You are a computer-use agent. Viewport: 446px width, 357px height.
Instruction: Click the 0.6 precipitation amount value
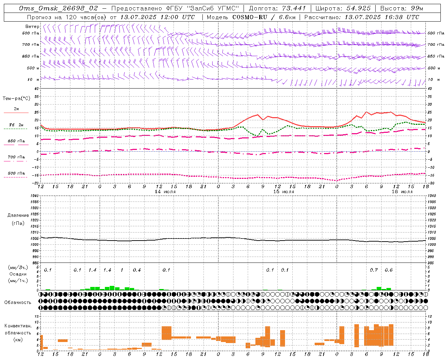[x=389, y=270]
